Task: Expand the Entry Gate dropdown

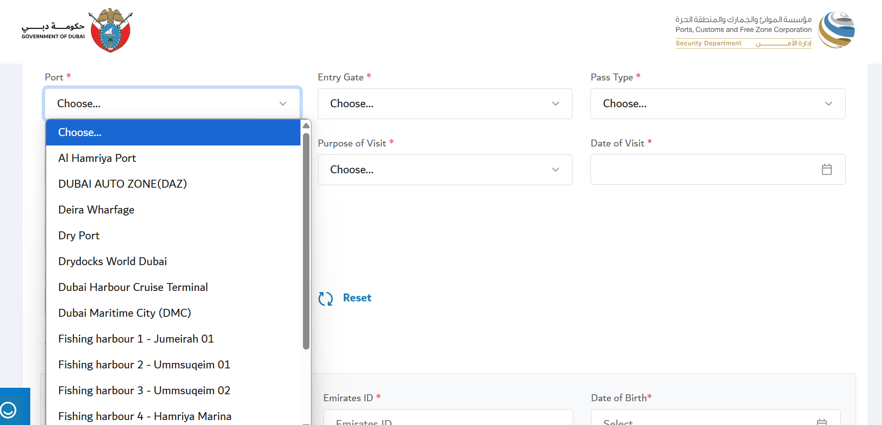Action: click(444, 104)
